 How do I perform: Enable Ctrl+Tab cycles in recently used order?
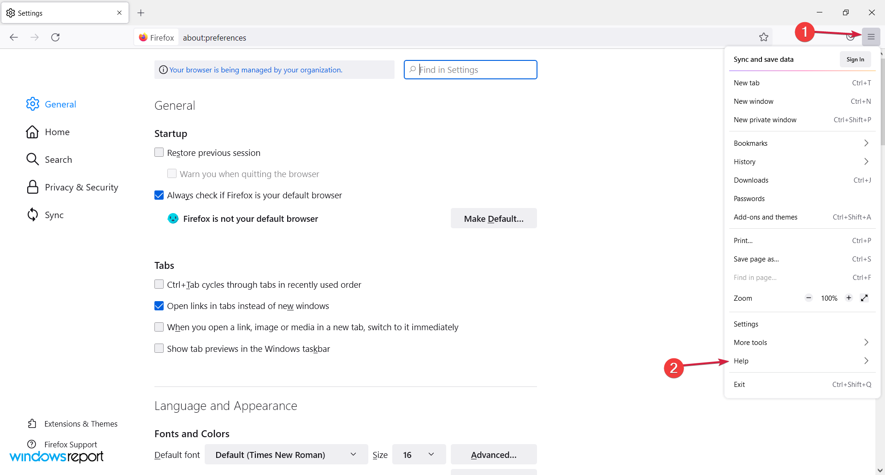pyautogui.click(x=159, y=284)
